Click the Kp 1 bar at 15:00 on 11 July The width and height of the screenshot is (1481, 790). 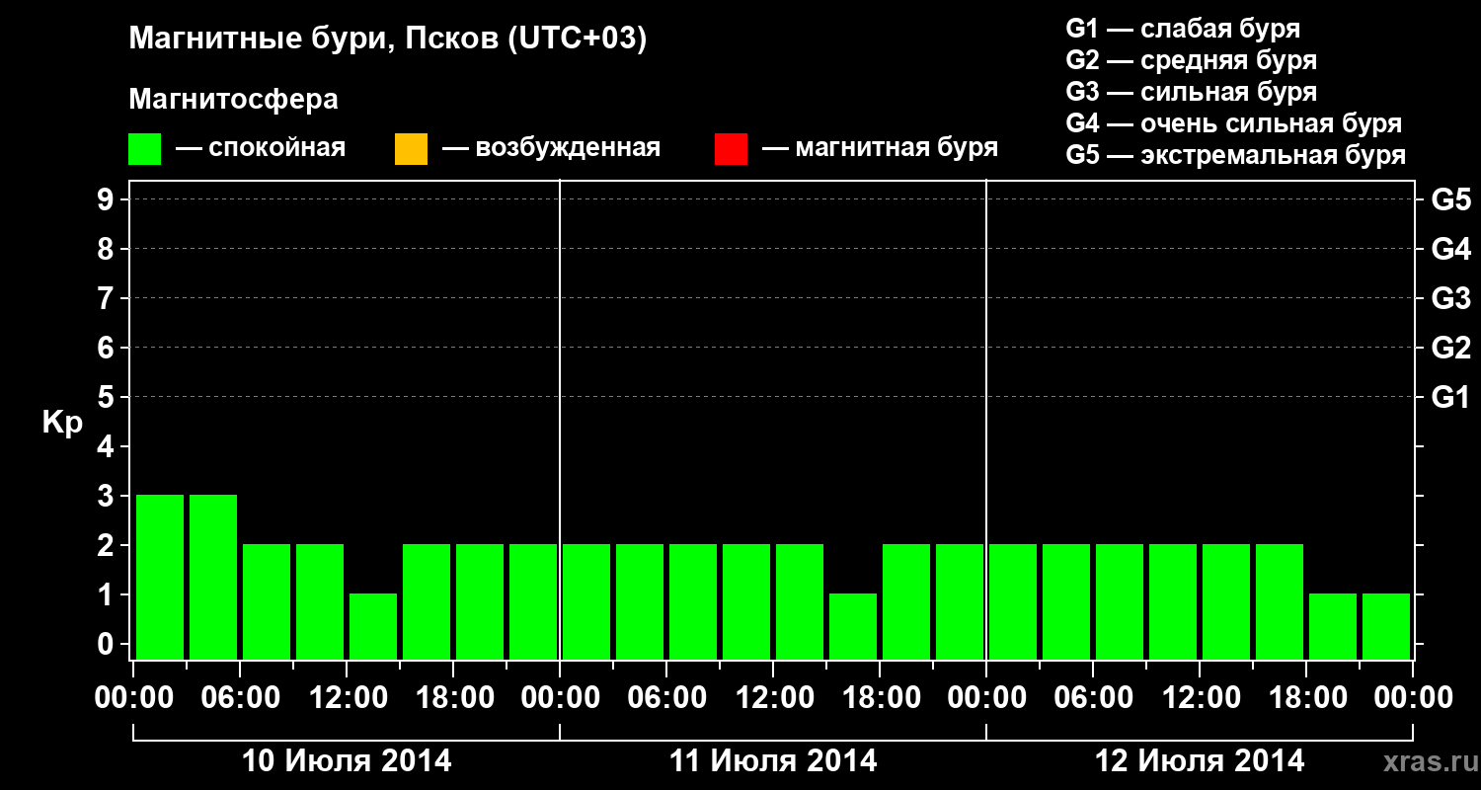point(853,626)
